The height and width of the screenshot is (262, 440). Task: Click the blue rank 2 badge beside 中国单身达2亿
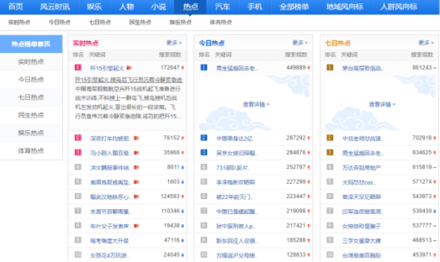point(203,138)
